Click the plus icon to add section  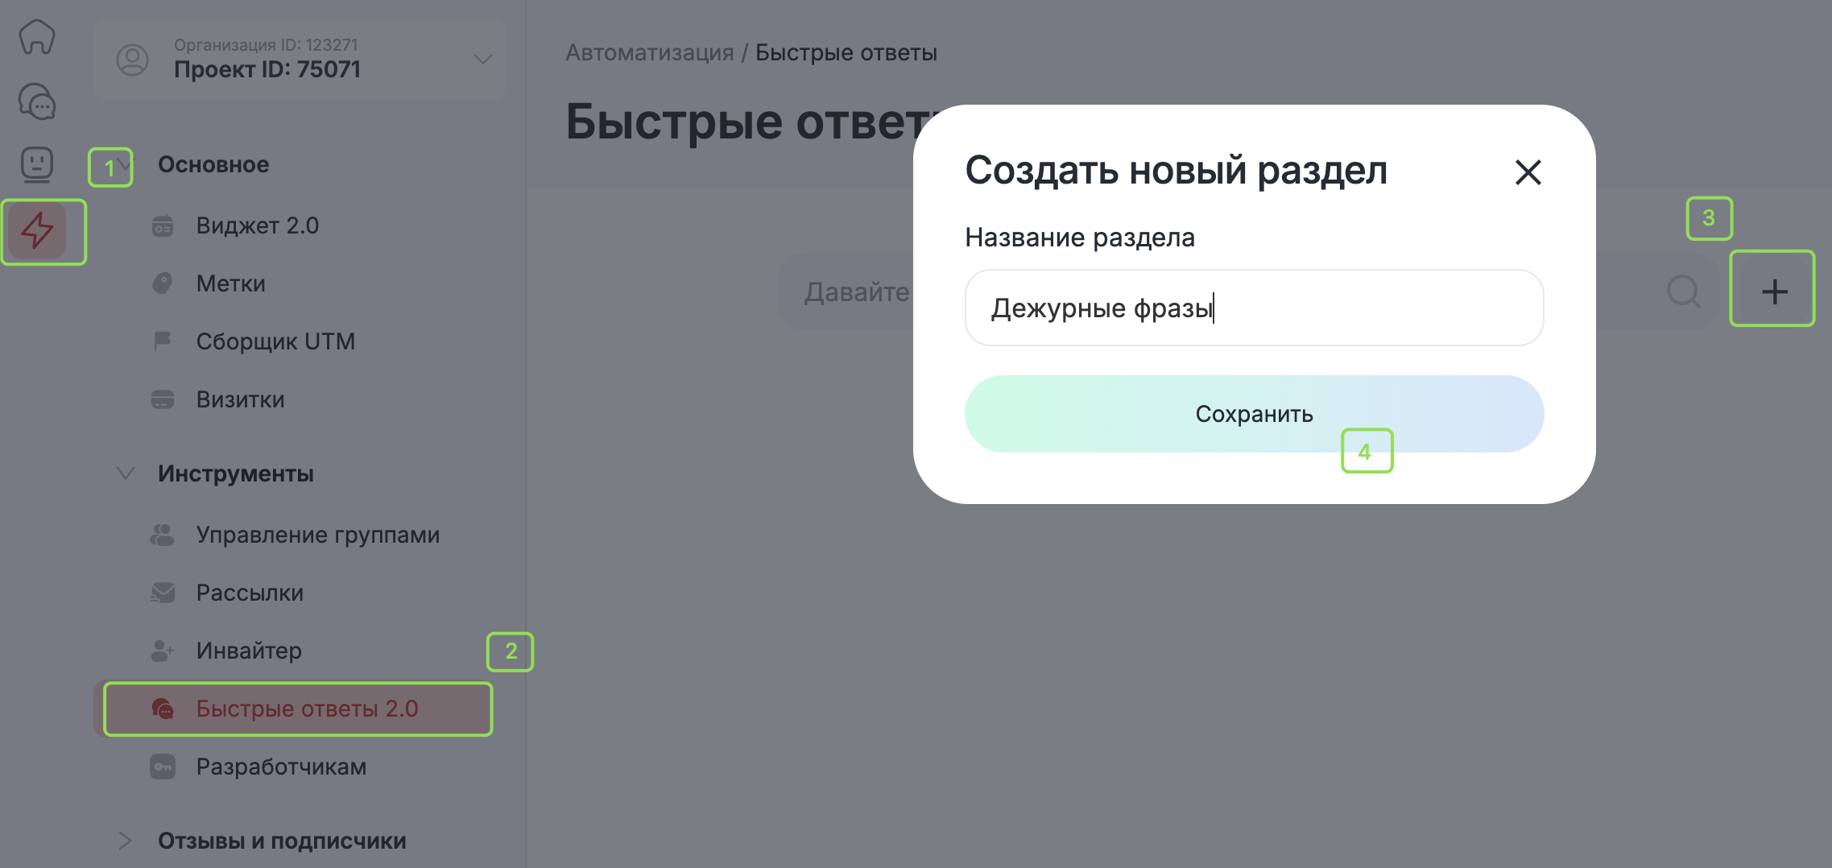point(1774,291)
